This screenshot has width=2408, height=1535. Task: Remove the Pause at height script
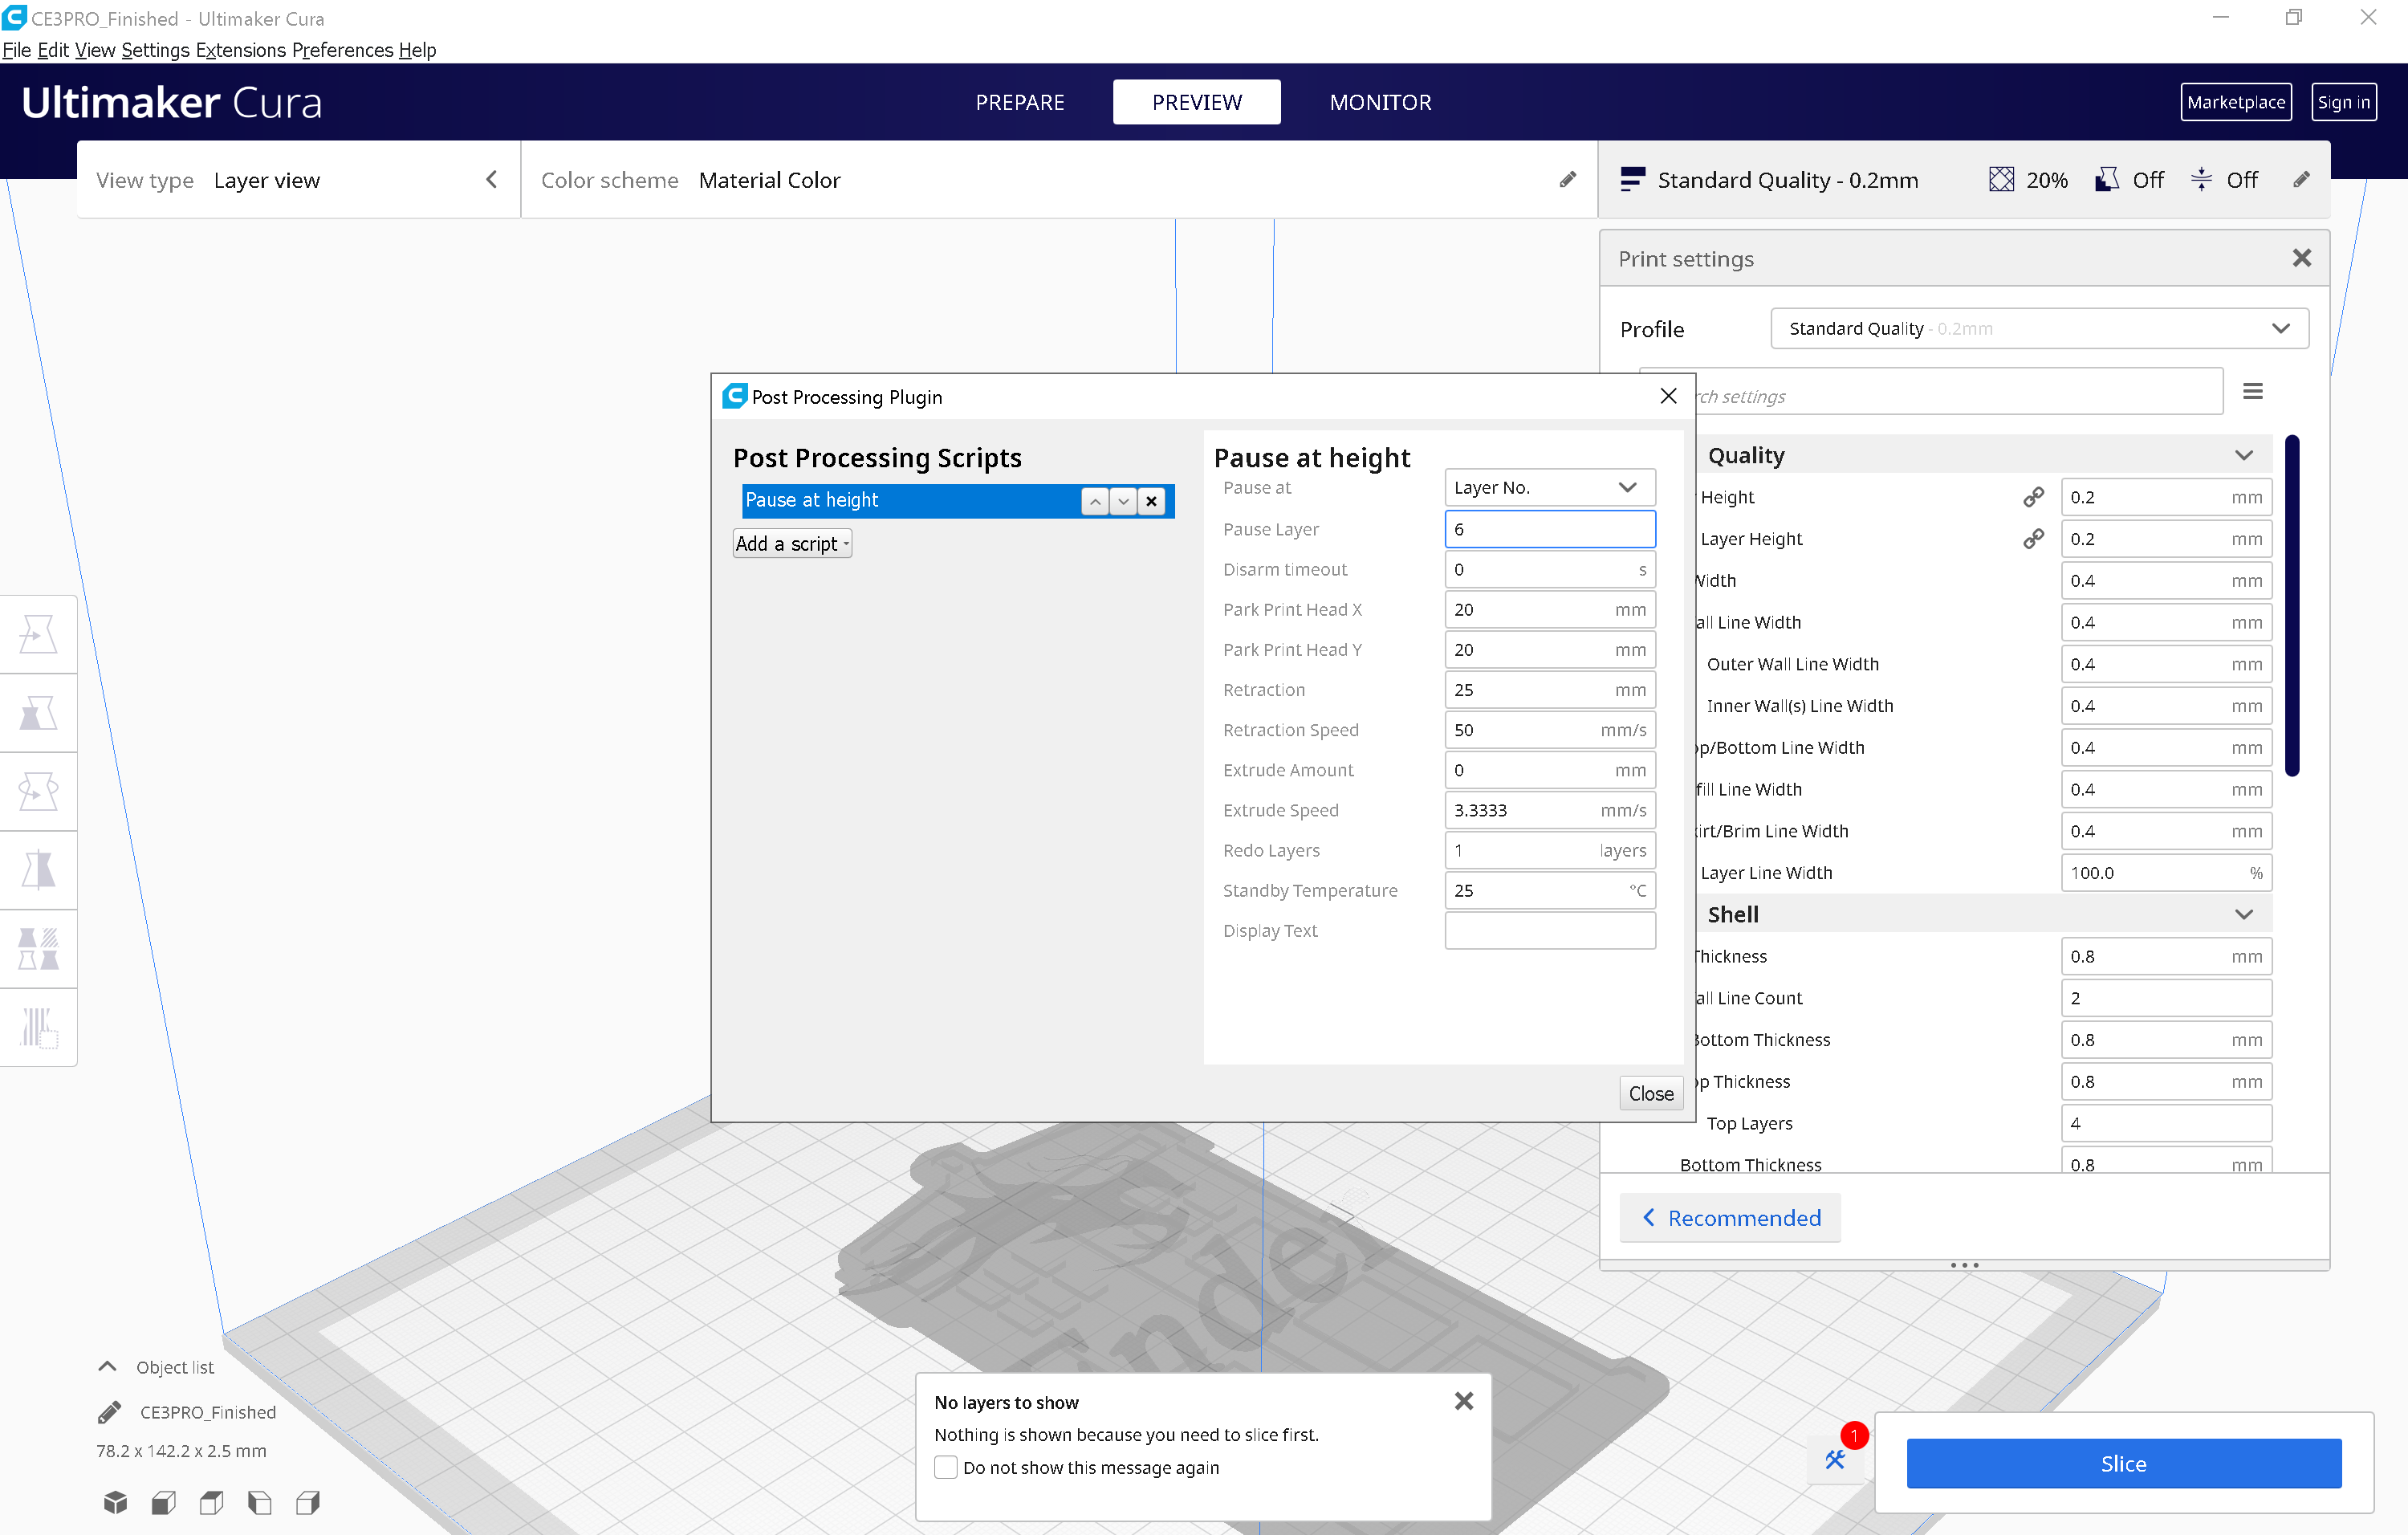point(1151,501)
